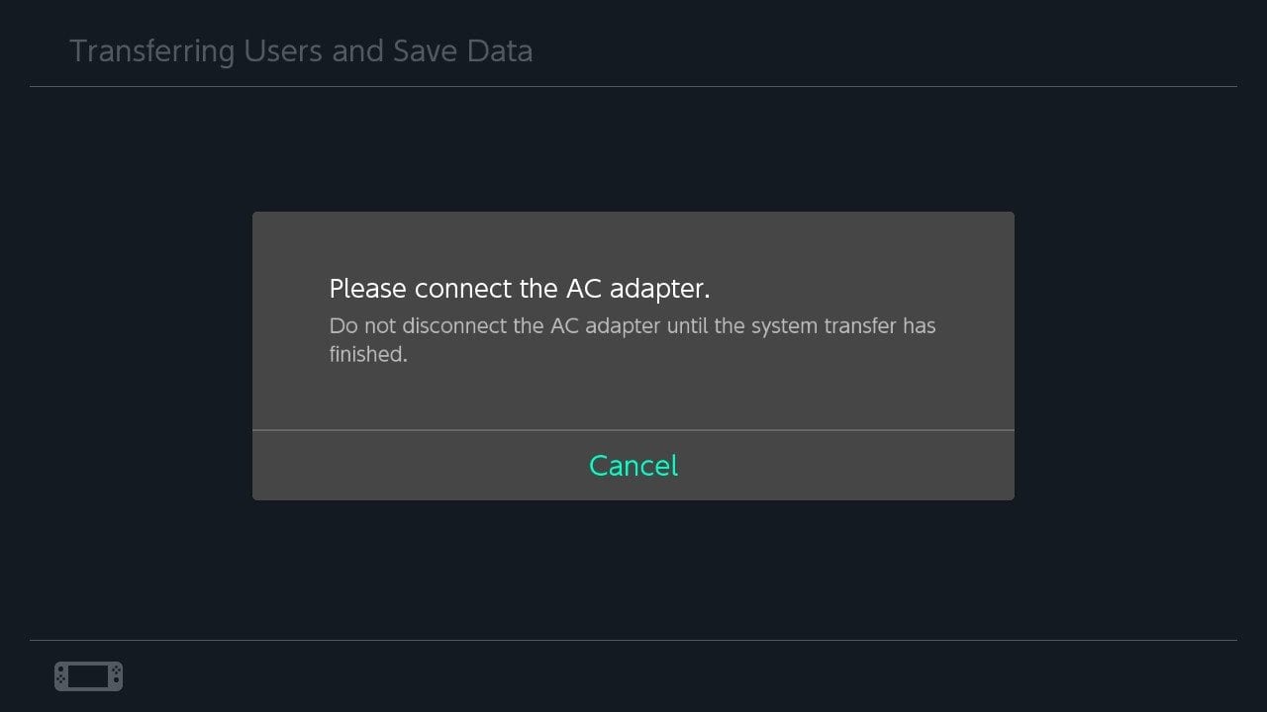
Task: Click the Switch console icon in the footer
Action: click(x=88, y=676)
